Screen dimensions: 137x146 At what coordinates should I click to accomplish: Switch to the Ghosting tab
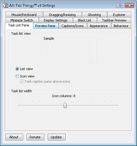point(95,15)
